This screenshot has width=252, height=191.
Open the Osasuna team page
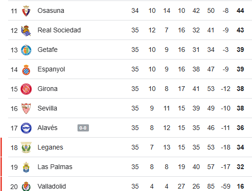(51, 11)
